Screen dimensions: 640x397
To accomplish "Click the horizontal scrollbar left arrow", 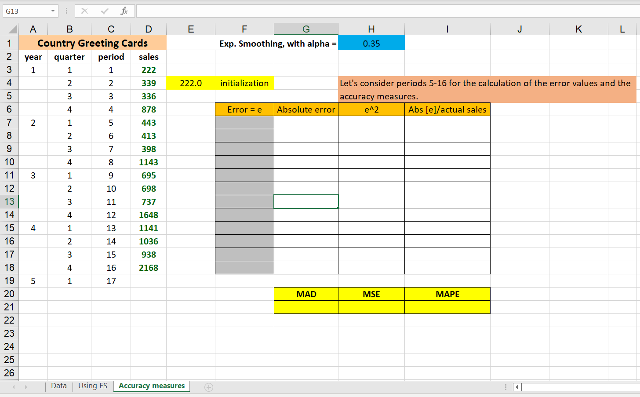I will point(517,387).
